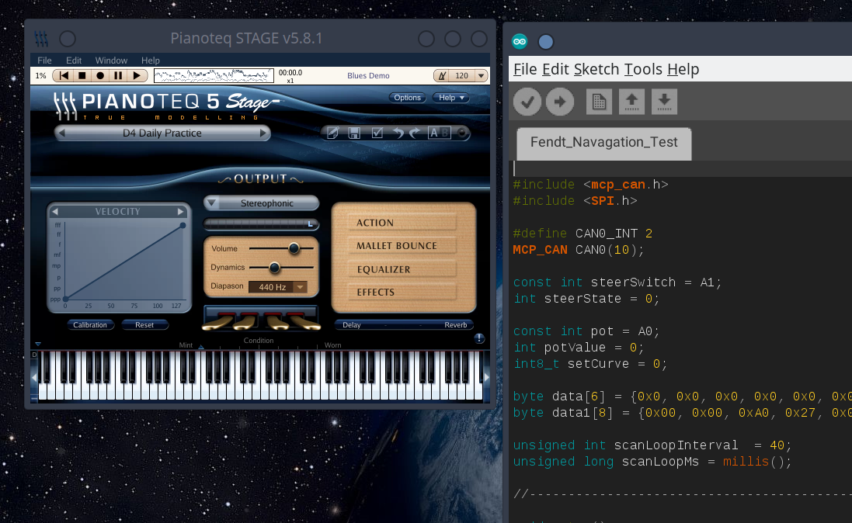852x523 pixels.
Task: Open Arduino File menu
Action: click(525, 70)
